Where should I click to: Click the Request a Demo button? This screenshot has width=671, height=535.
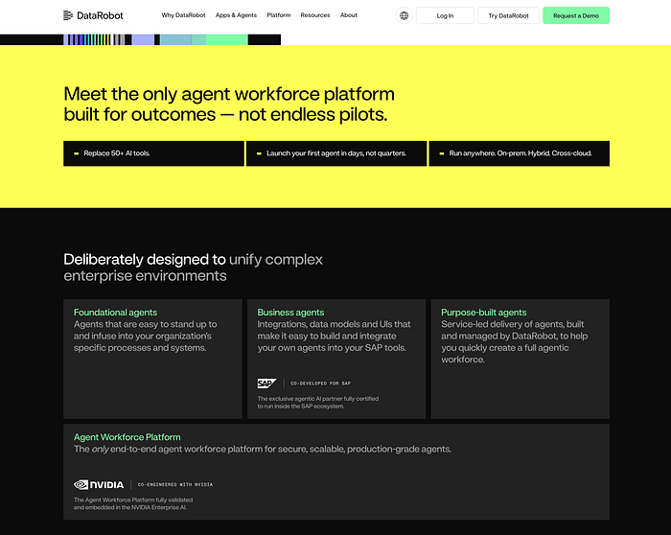(x=576, y=15)
